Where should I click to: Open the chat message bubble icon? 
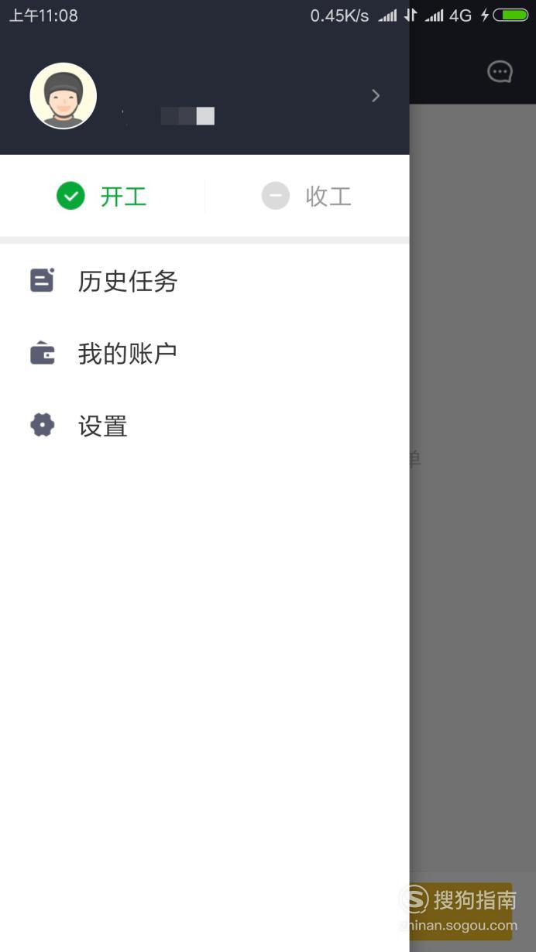click(500, 72)
